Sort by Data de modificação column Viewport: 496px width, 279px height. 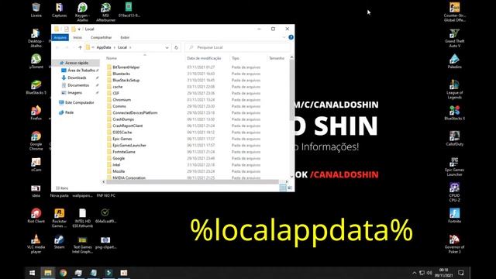[x=204, y=58]
